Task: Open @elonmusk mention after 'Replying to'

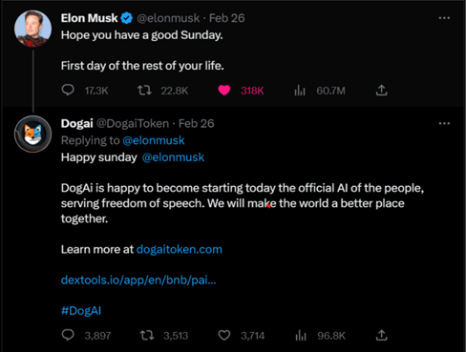Action: (x=154, y=140)
